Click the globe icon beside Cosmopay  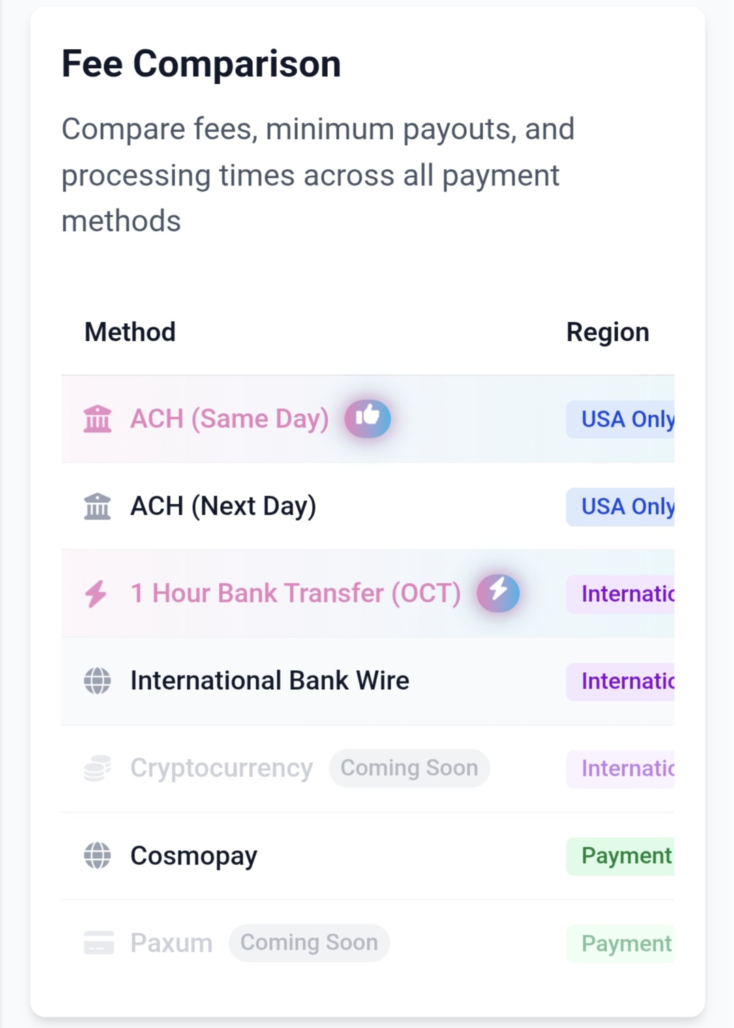(97, 856)
